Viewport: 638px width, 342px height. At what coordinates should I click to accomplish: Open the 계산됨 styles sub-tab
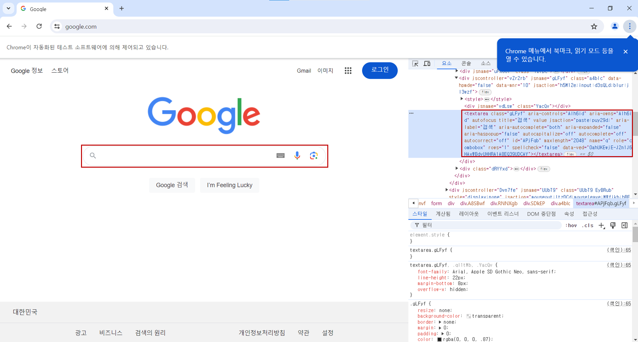coord(443,214)
